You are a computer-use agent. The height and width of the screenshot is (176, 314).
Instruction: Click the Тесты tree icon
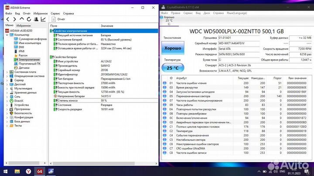(11, 125)
